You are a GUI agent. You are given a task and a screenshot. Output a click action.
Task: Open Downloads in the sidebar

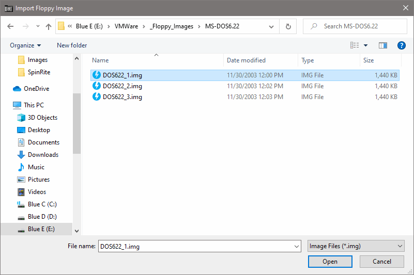click(43, 154)
